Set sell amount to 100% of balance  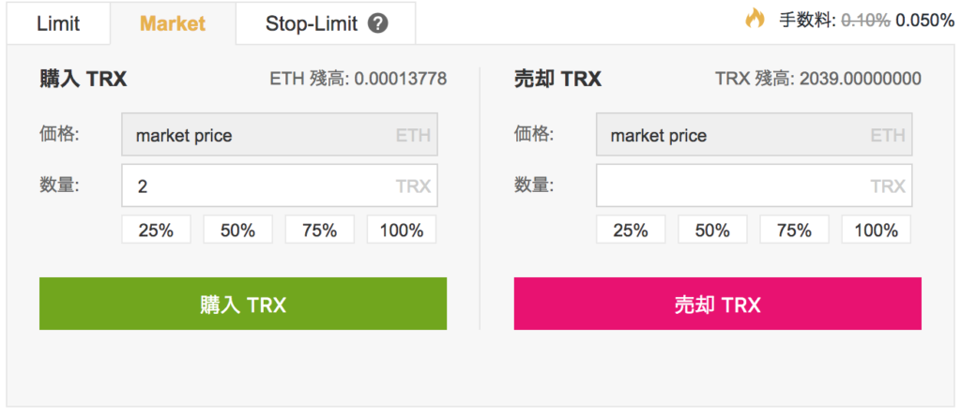point(877,230)
